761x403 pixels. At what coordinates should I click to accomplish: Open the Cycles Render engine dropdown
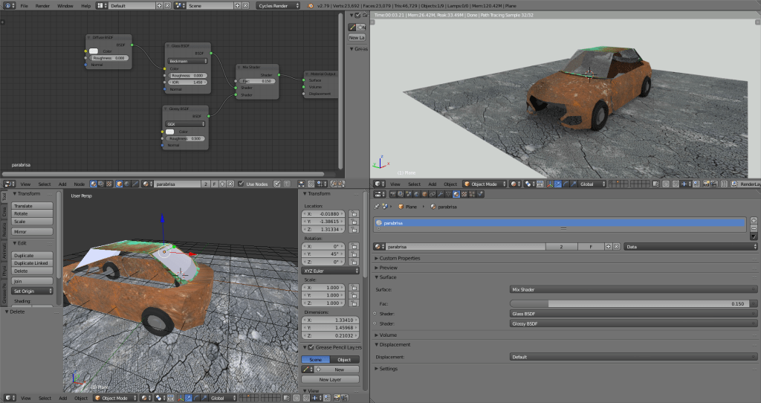(x=279, y=5)
